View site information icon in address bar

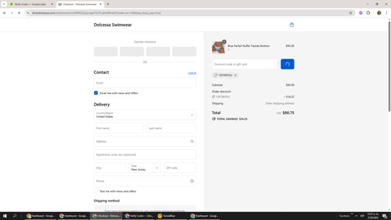click(x=28, y=13)
